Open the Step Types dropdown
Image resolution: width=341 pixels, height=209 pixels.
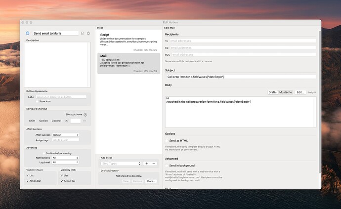(121, 164)
